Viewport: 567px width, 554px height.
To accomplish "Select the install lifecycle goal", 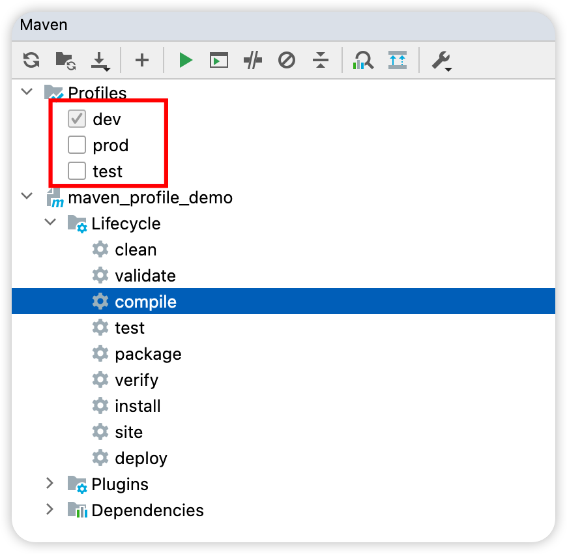I will click(x=138, y=406).
